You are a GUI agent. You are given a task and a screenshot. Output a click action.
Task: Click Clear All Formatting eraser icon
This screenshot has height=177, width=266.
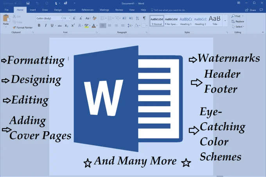[x=95, y=18]
